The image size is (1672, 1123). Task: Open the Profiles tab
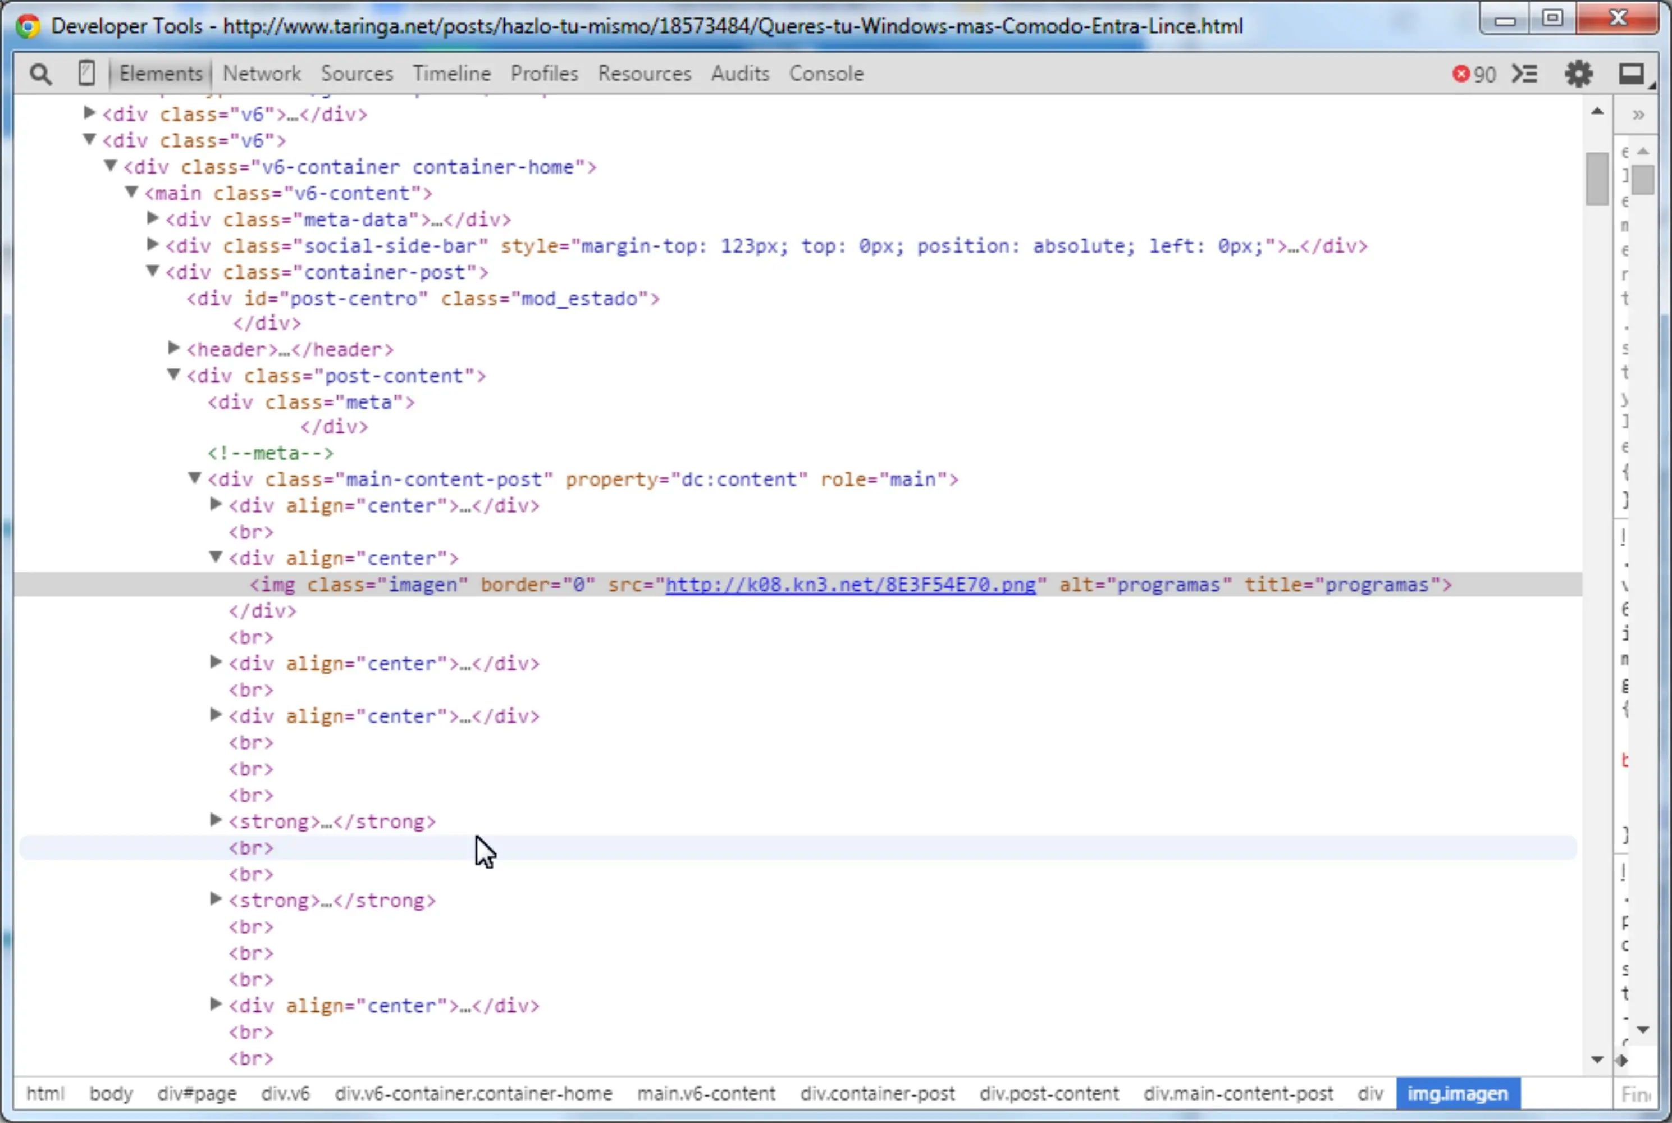[x=544, y=74]
